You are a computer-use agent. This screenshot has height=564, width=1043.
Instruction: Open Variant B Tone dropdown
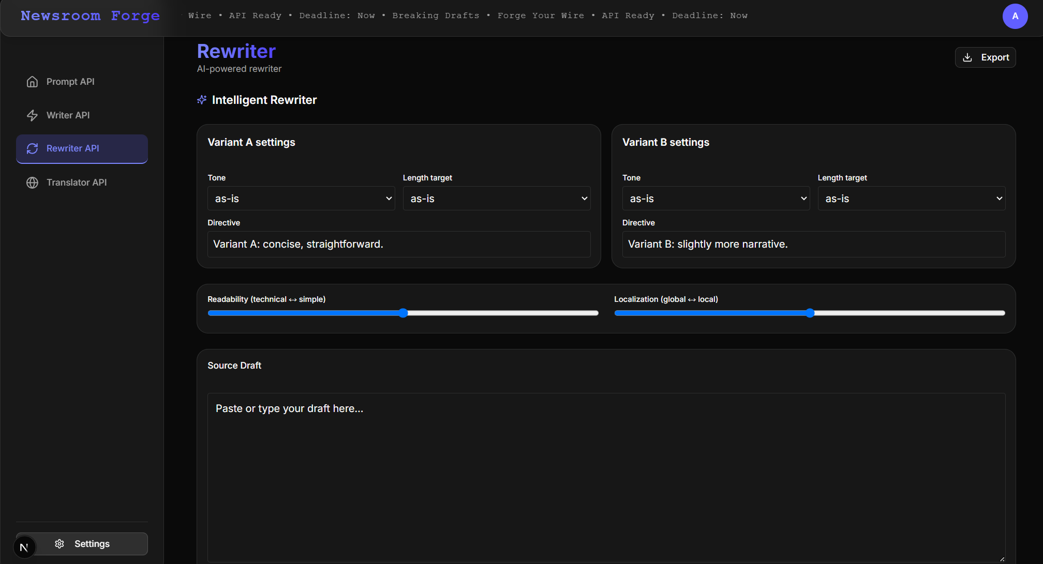(716, 199)
